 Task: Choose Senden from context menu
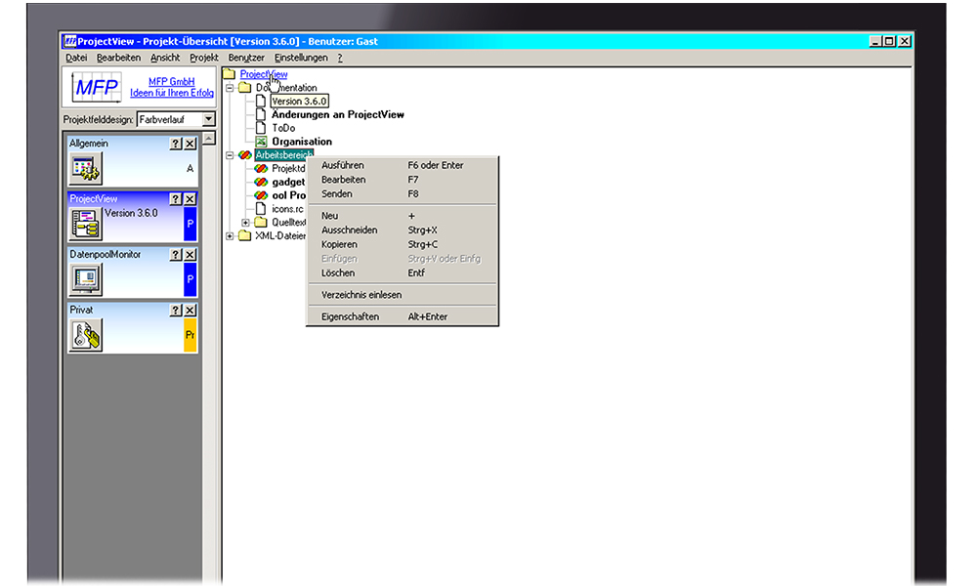(x=402, y=193)
